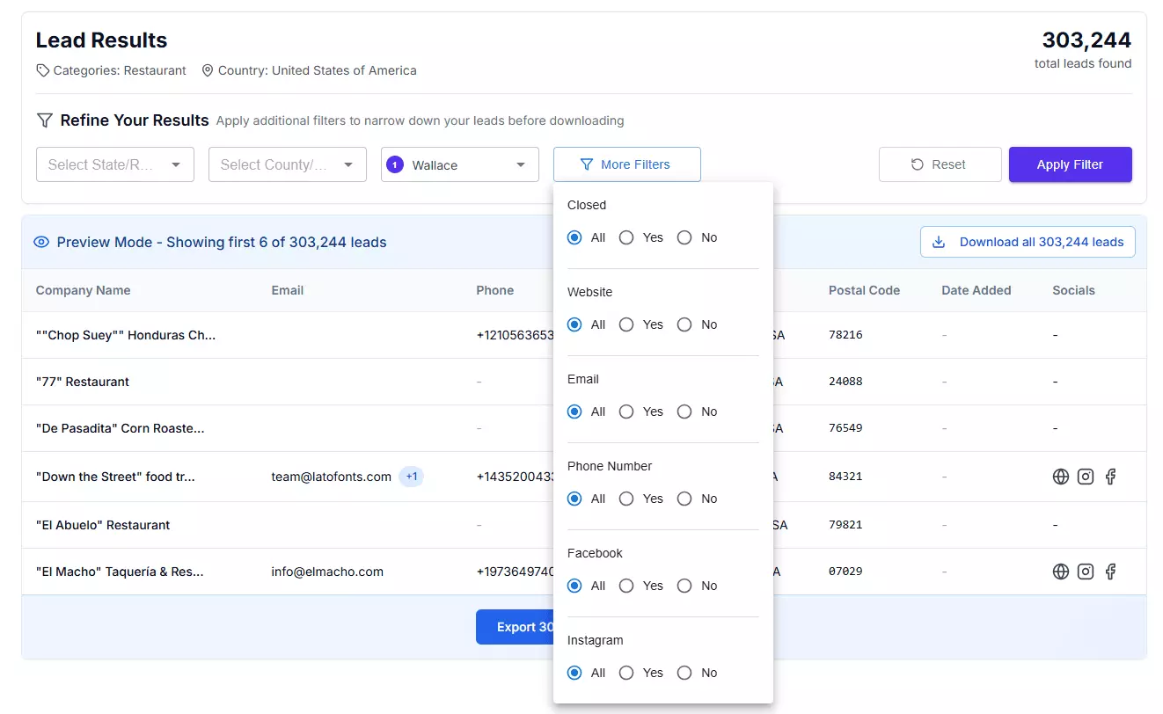Image resolution: width=1163 pixels, height=714 pixels.
Task: Click "De Pasadita" Corn Roaste... company name
Action: pyautogui.click(x=121, y=428)
